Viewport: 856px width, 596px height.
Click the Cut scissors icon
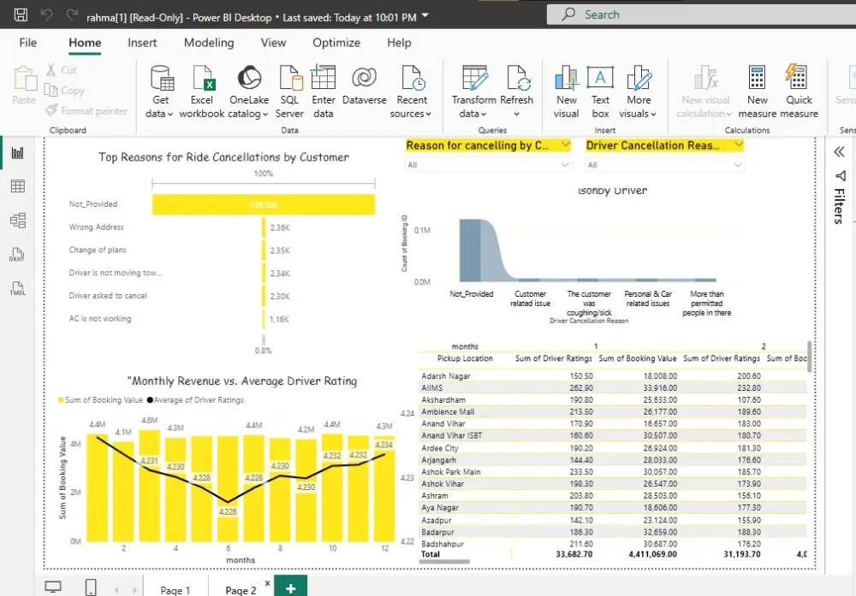(x=51, y=70)
